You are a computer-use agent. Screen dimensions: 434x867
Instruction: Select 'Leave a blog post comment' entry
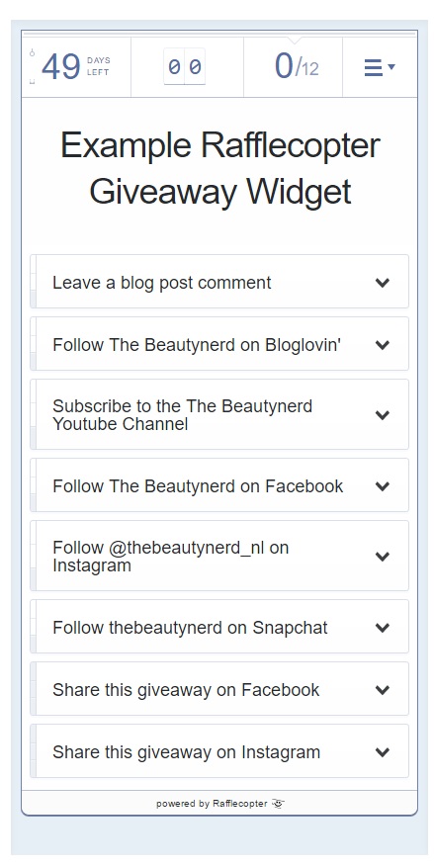pos(219,282)
